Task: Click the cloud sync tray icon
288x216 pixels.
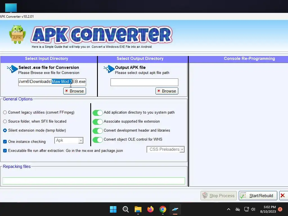Action: click(238, 209)
